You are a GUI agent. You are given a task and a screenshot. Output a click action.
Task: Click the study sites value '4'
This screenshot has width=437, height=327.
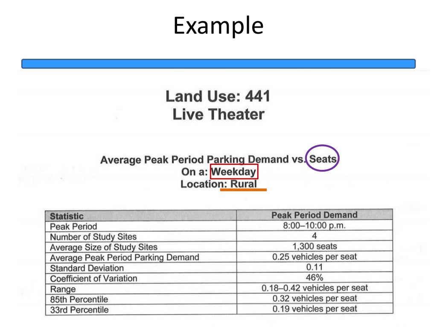[x=315, y=236]
